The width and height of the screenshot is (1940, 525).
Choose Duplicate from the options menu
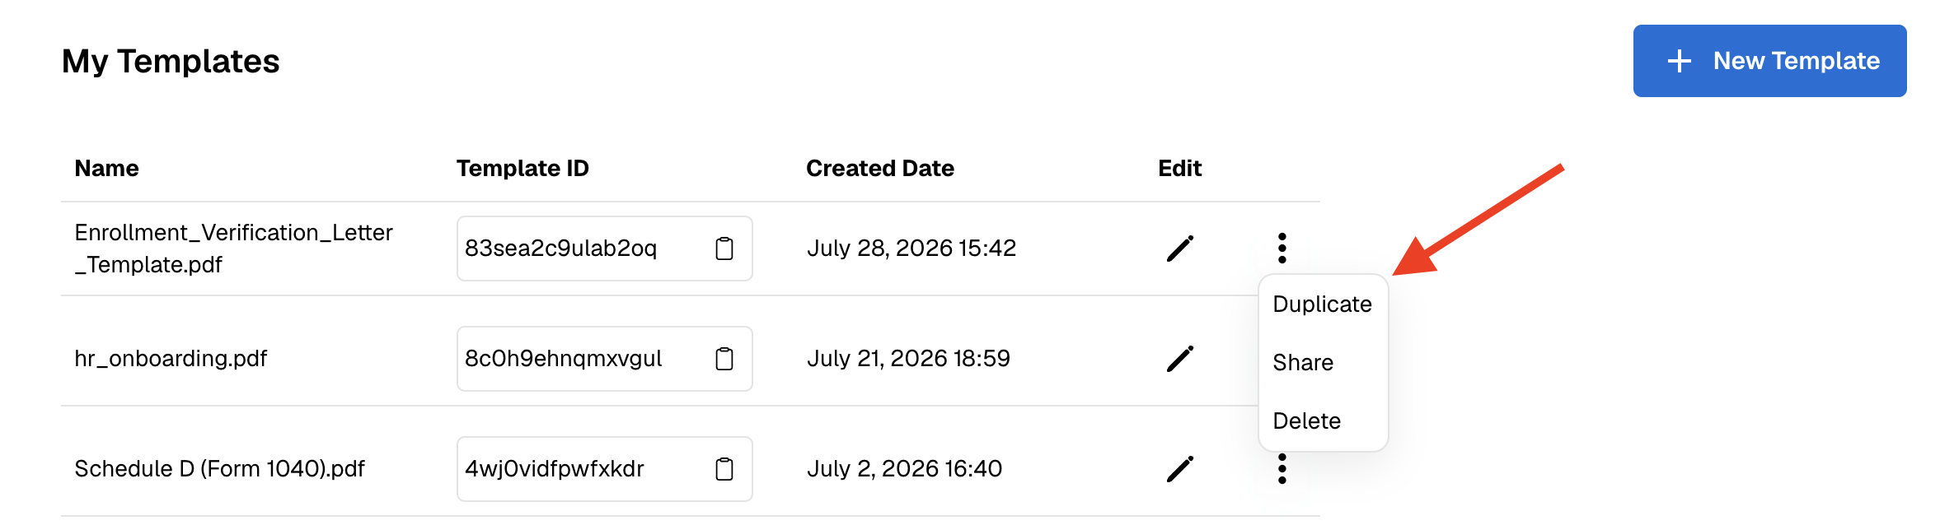pos(1322,304)
